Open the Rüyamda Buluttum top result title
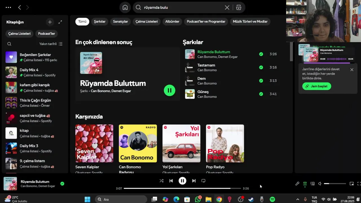The height and width of the screenshot is (203, 361). (x=113, y=83)
